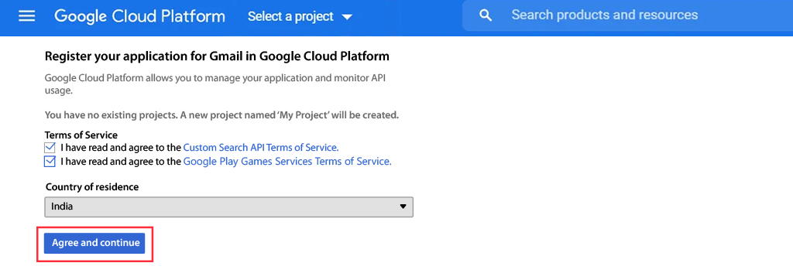Open Custom Search API Terms of Service link

pos(261,148)
